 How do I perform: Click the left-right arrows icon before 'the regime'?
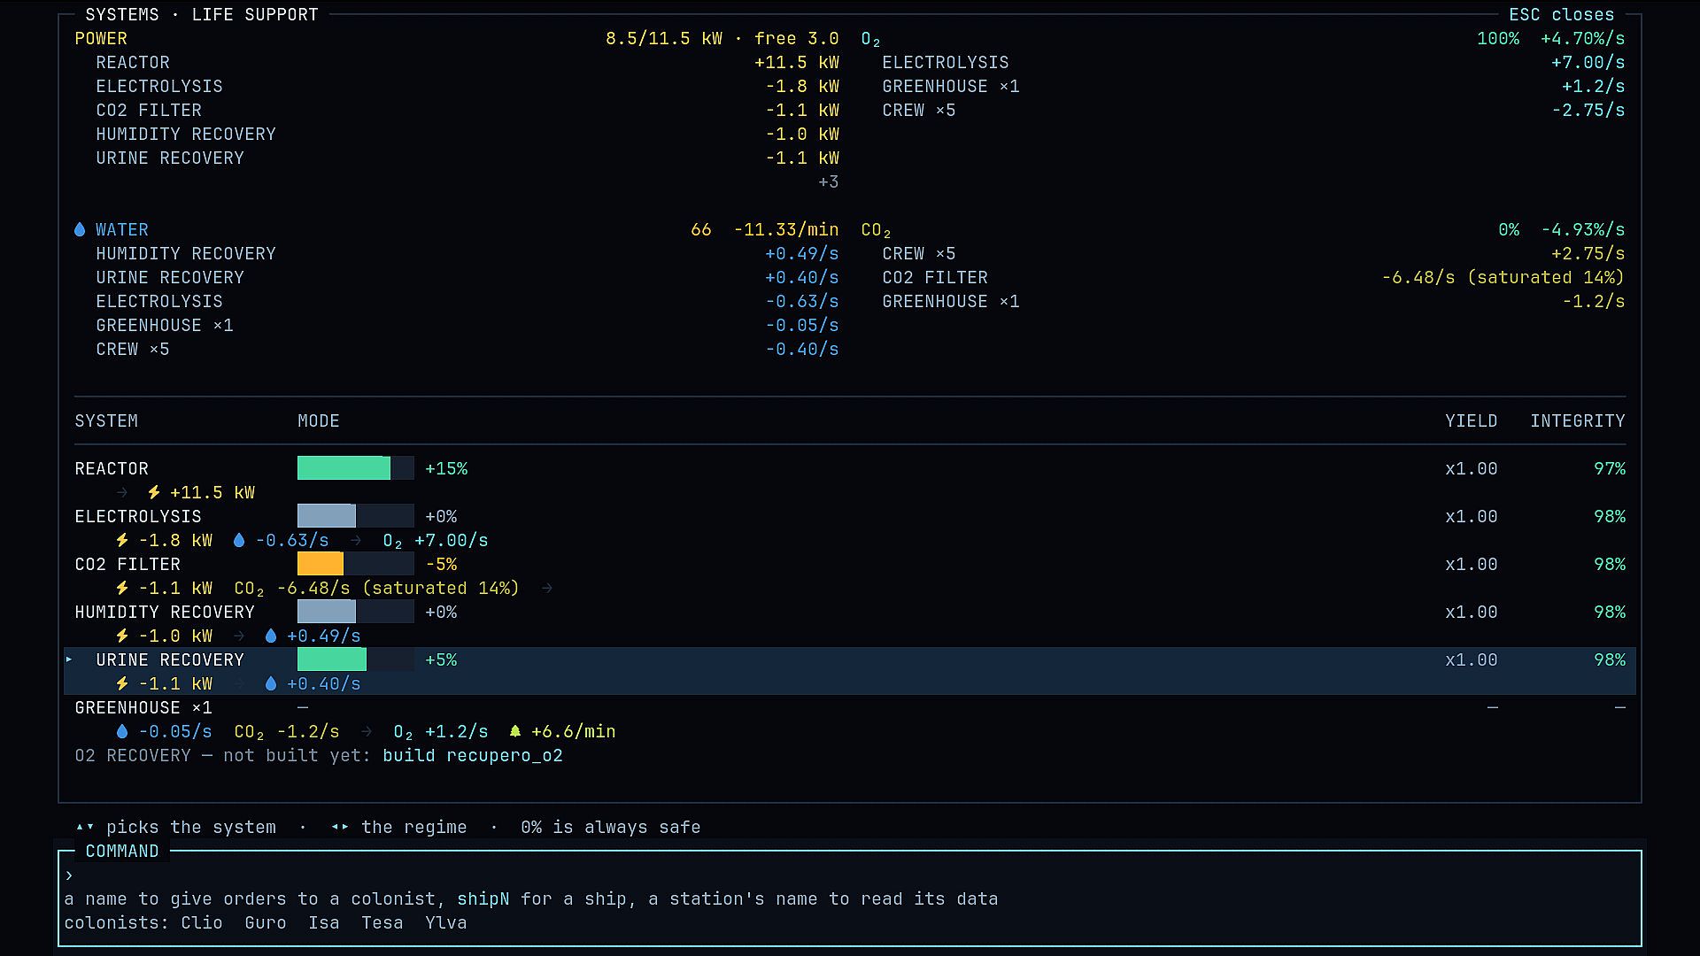340,827
